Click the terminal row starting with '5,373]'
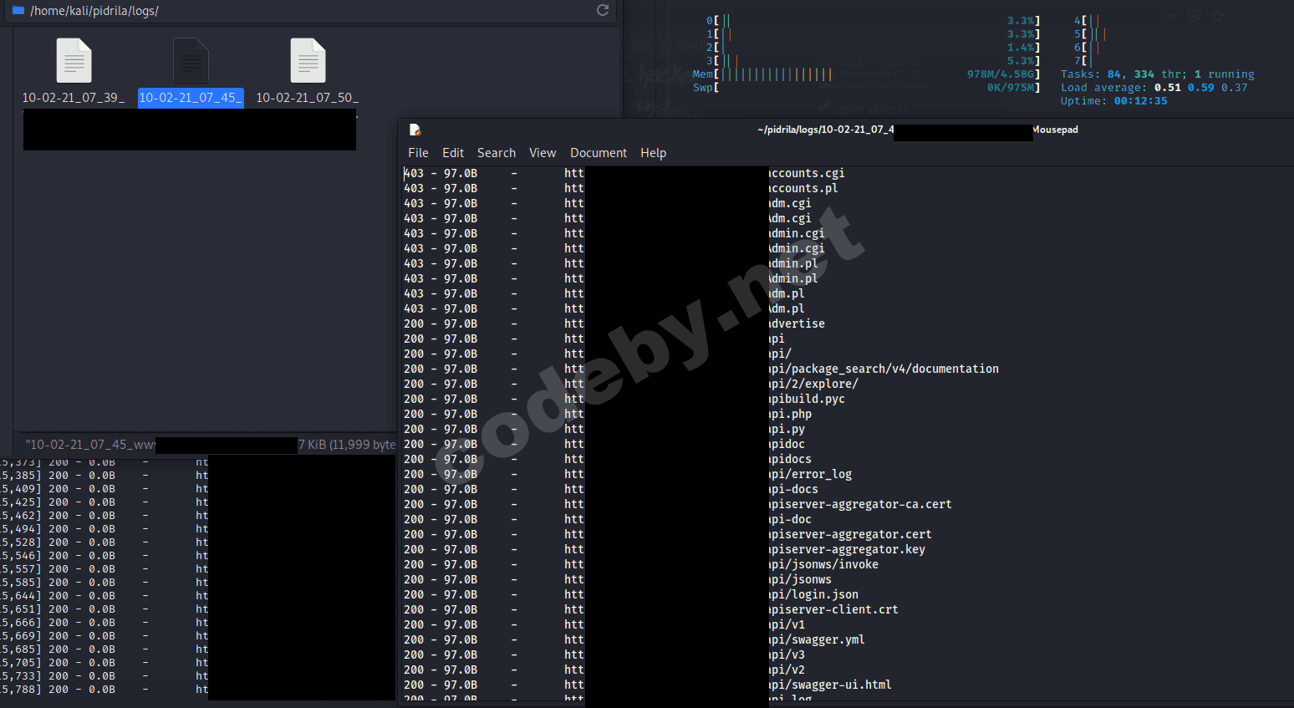This screenshot has width=1294, height=708. pyautogui.click(x=104, y=462)
